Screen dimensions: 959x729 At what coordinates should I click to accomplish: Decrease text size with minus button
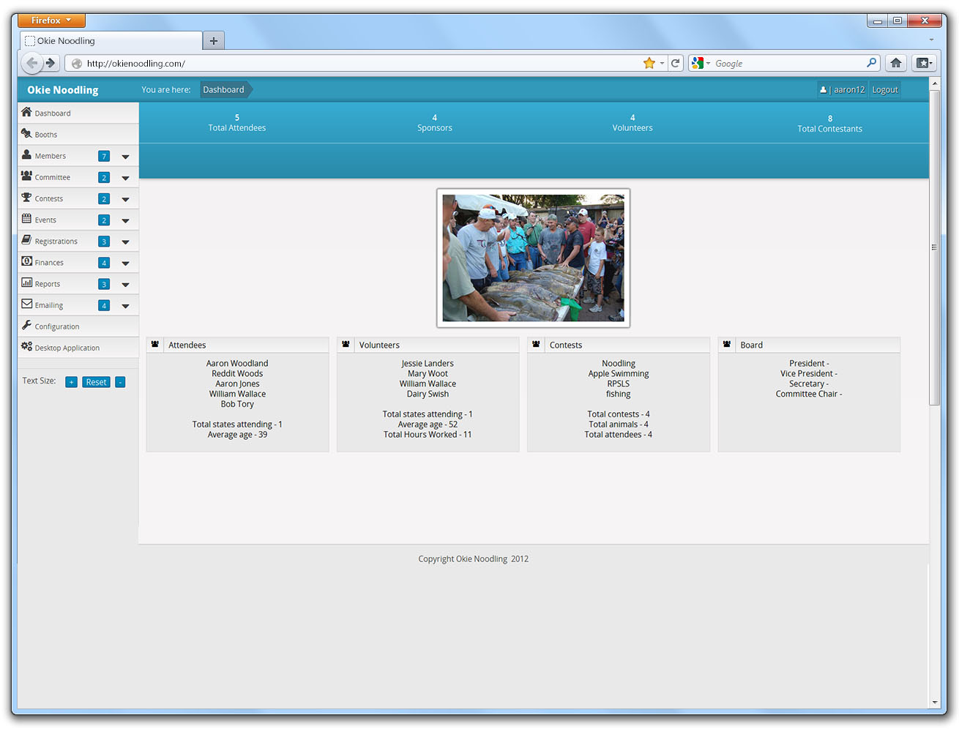(x=120, y=382)
